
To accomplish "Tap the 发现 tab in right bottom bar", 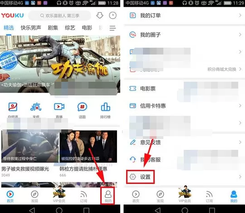I will pos(160,196).
